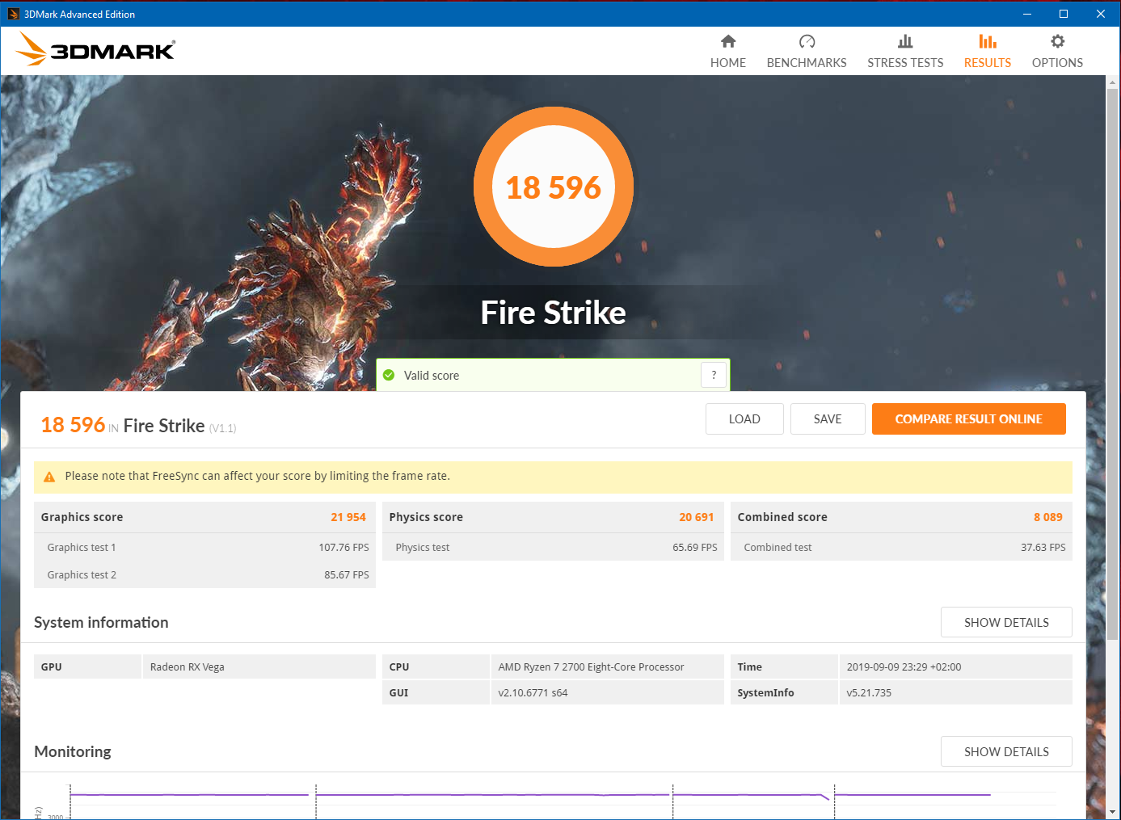Click the Physics test row
The height and width of the screenshot is (820, 1121).
pyautogui.click(x=553, y=547)
